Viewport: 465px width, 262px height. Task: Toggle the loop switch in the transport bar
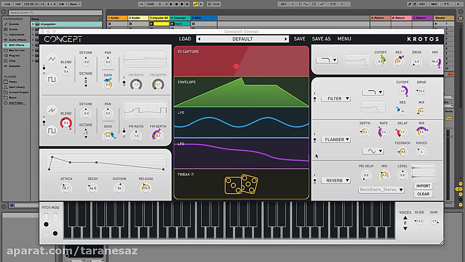pos(314,4)
